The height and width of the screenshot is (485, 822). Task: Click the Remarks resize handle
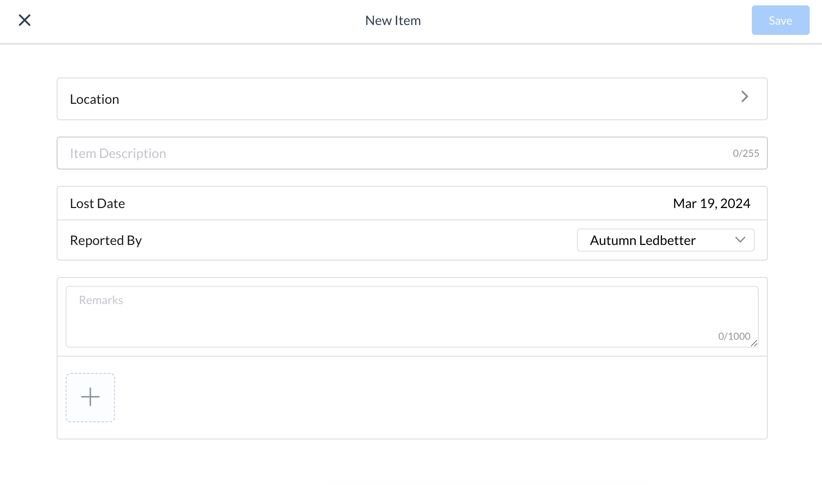755,345
